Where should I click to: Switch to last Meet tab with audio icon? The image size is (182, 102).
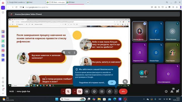point(75,2)
